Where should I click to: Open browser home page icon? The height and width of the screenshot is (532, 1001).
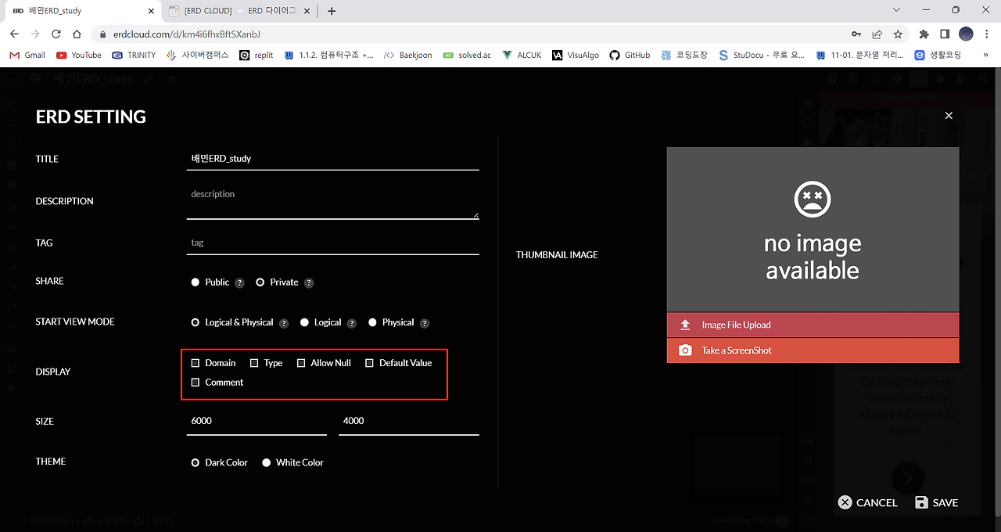click(x=77, y=34)
